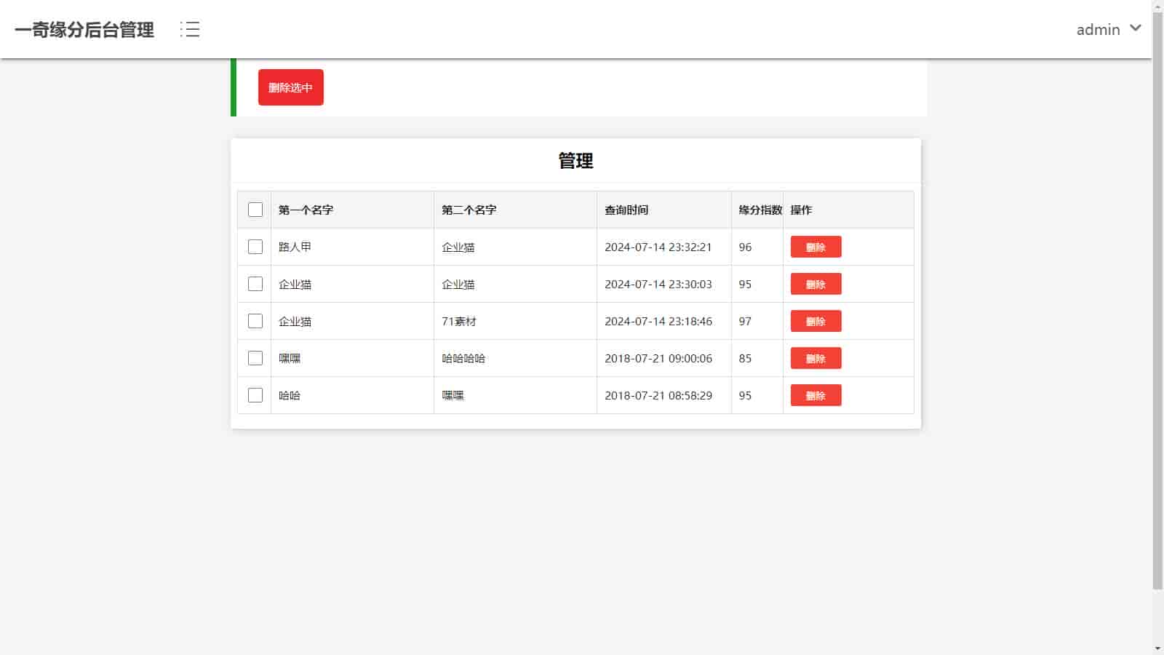The height and width of the screenshot is (655, 1164).
Task: Remove the record with score 97
Action: tap(816, 321)
